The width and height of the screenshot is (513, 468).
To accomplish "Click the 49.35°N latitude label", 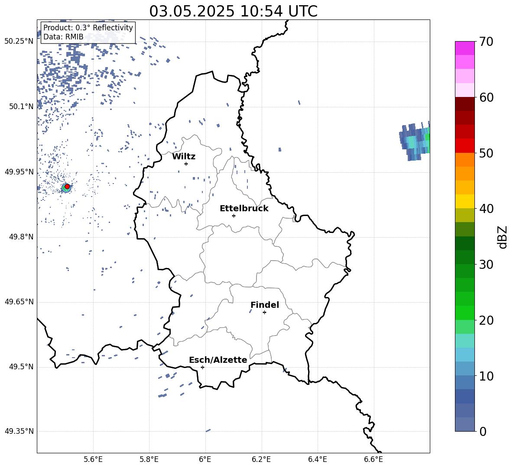I will (19, 431).
